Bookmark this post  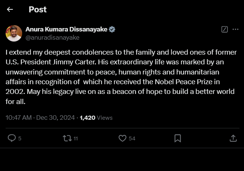(x=178, y=138)
